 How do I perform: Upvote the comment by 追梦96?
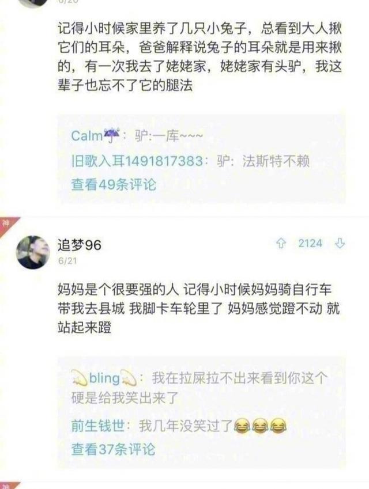tap(281, 243)
